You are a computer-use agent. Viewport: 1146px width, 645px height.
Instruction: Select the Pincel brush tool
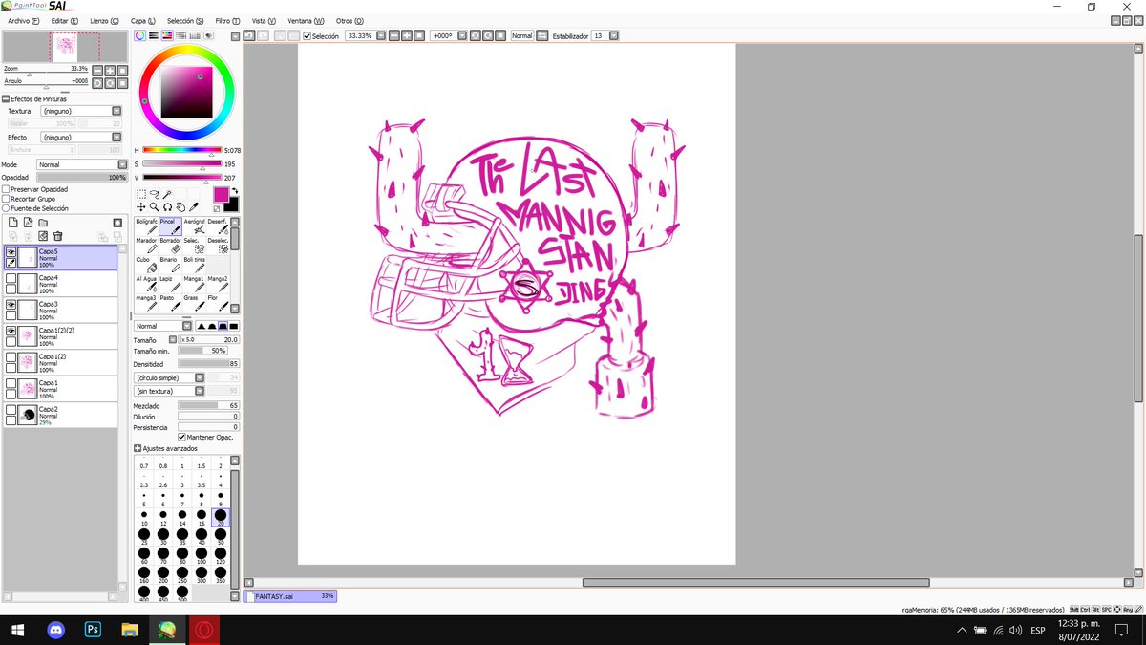[170, 226]
